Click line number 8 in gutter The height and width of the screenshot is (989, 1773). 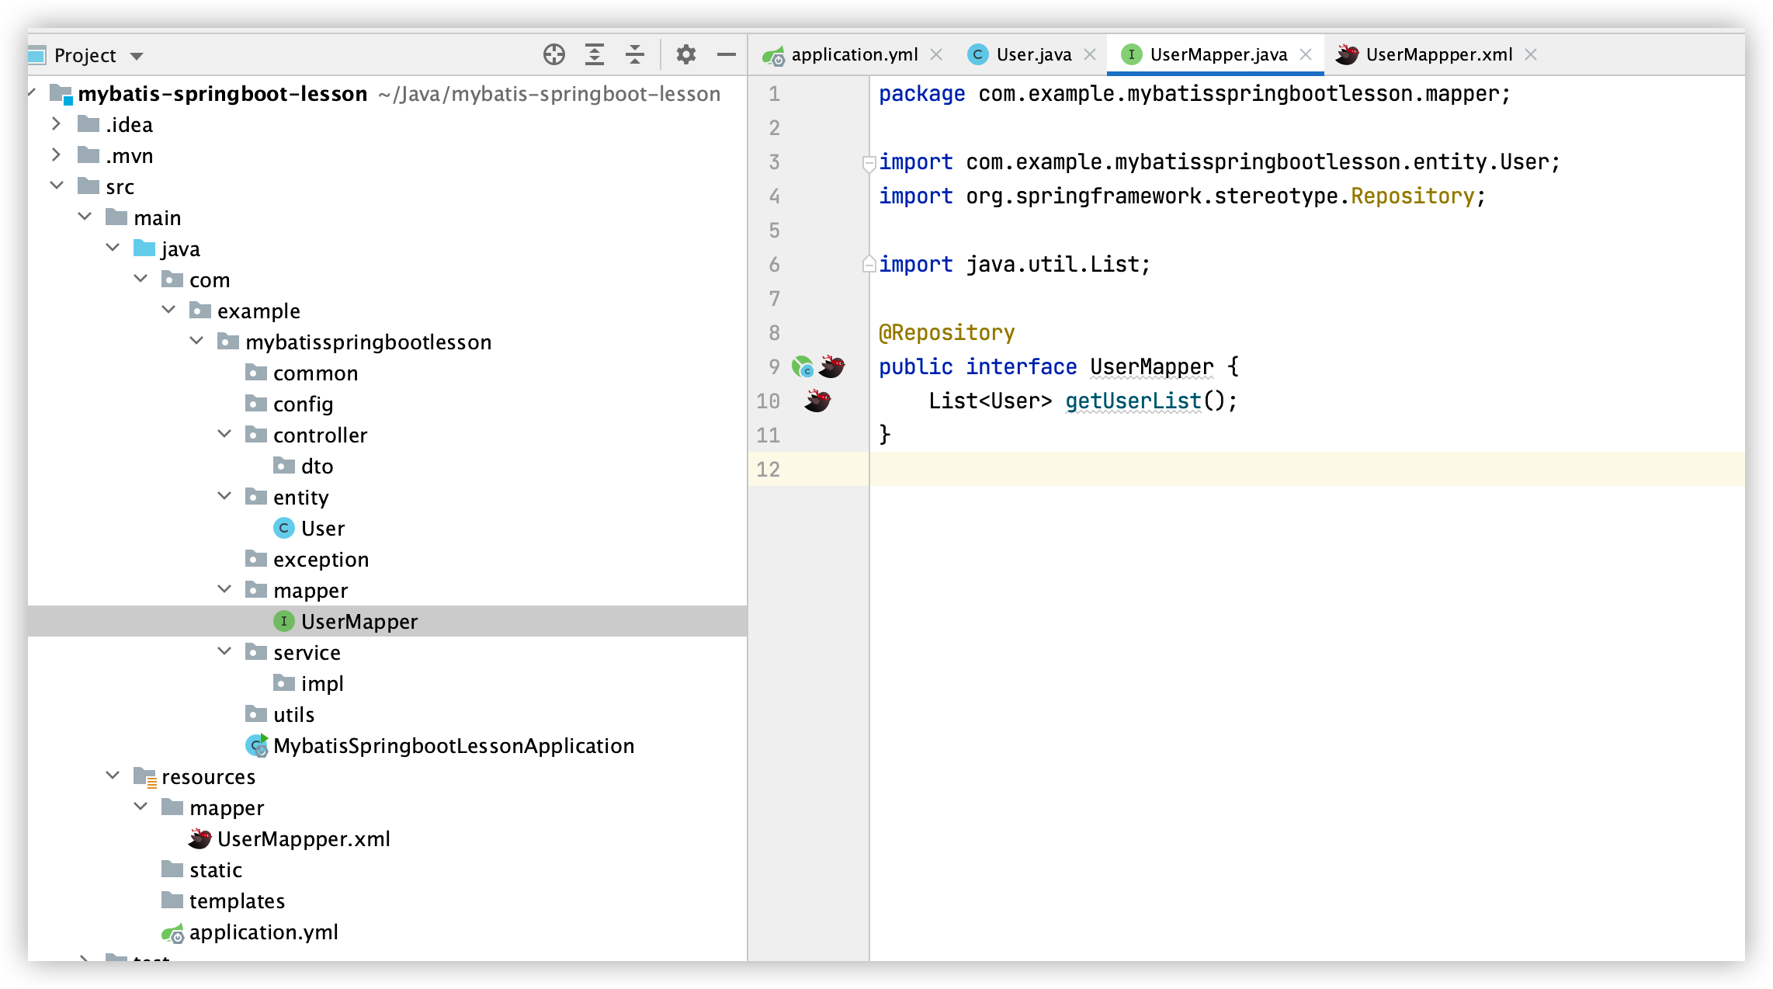tap(774, 332)
